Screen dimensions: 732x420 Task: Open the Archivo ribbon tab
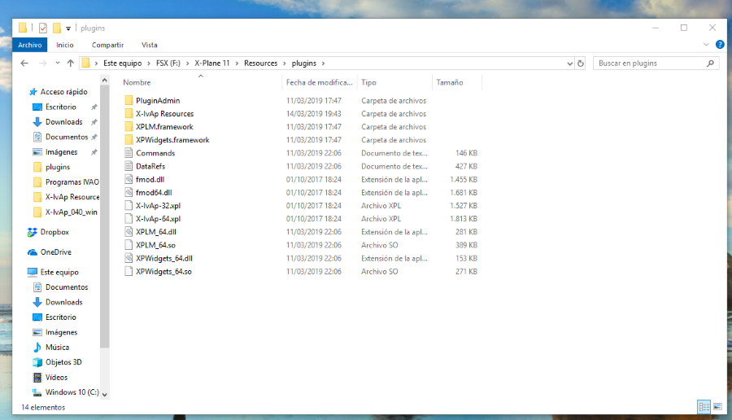pos(30,45)
